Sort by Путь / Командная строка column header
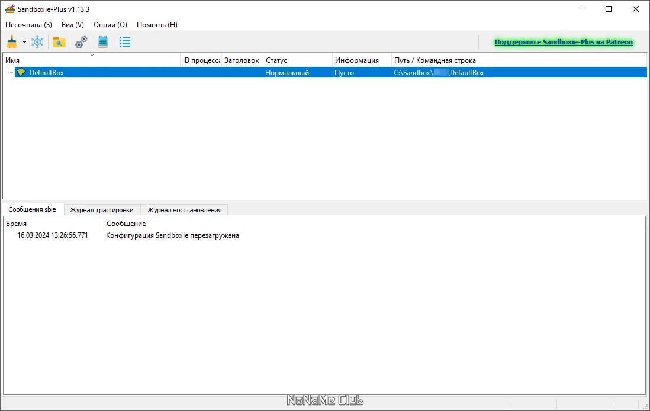The height and width of the screenshot is (411, 650). tap(519, 60)
